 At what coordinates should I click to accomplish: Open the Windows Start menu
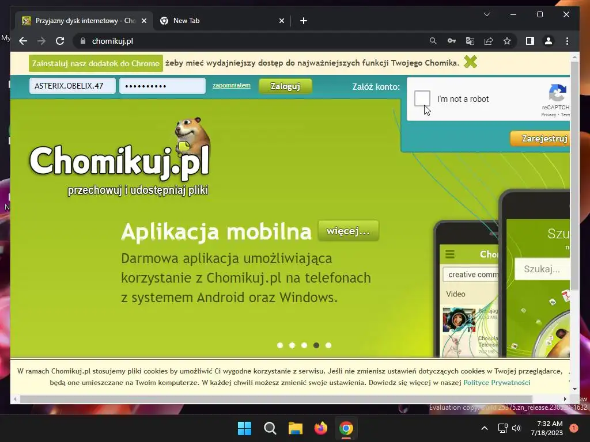(x=244, y=428)
